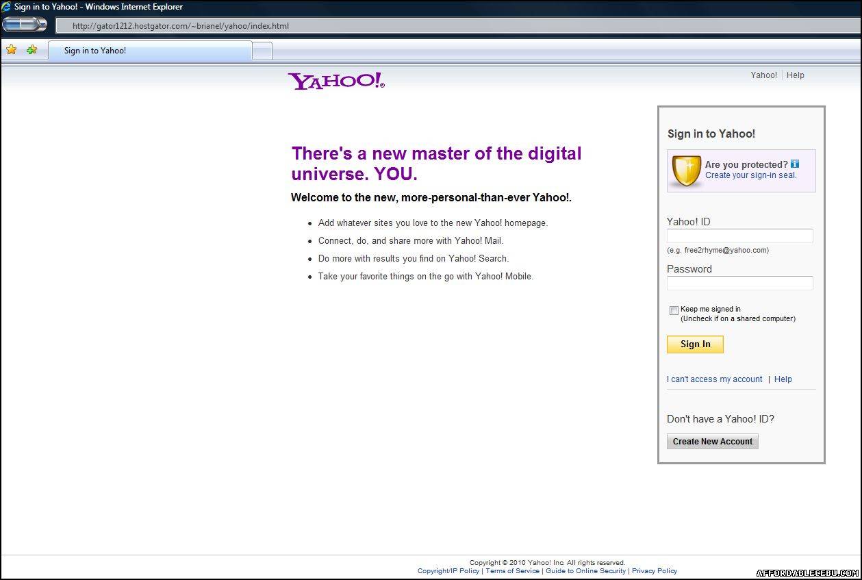The image size is (862, 580).
Task: Click bullet about the new Yahoo! homepage
Action: (x=433, y=223)
